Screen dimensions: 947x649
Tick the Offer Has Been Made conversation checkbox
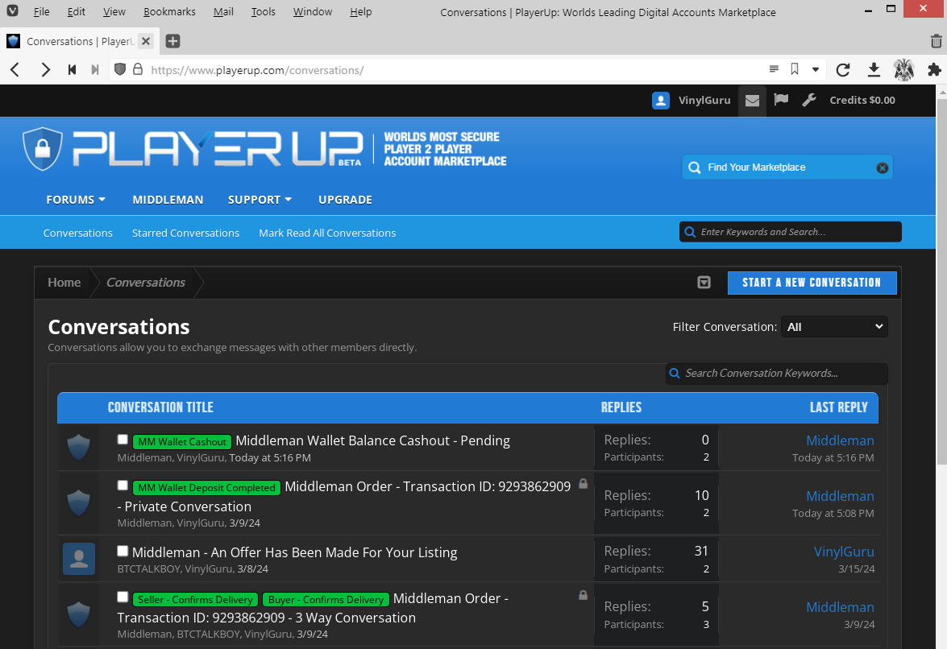[x=123, y=552]
